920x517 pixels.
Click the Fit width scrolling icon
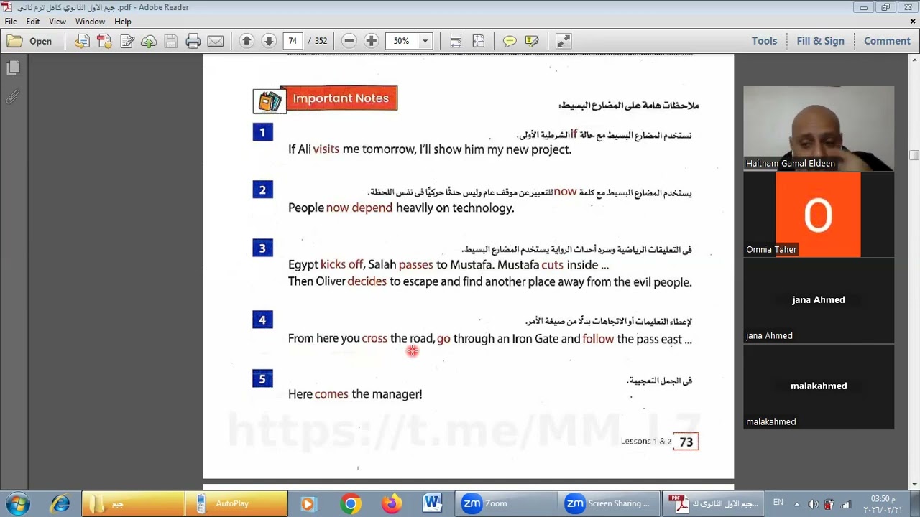(x=456, y=41)
